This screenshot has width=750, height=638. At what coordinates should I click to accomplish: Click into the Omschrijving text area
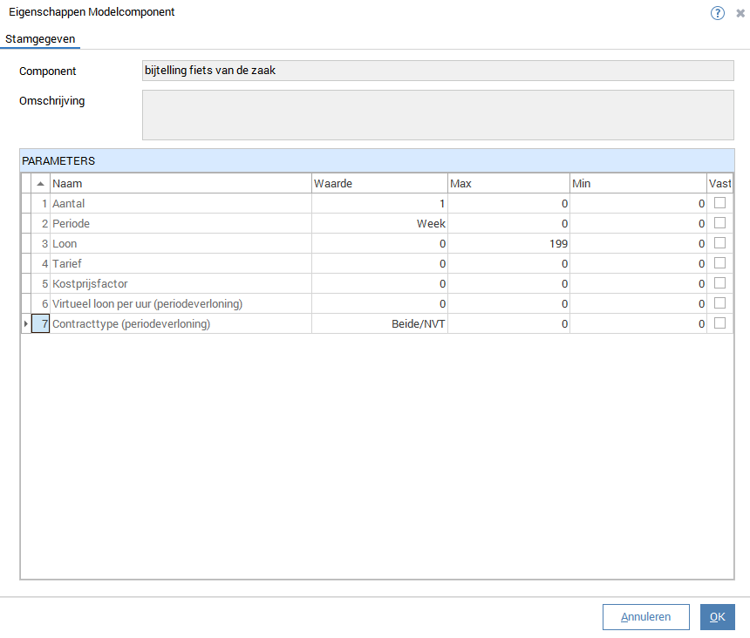tap(438, 114)
